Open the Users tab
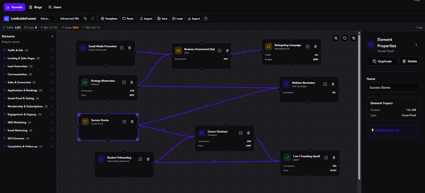The height and width of the screenshot is (193, 425). coord(55,7)
